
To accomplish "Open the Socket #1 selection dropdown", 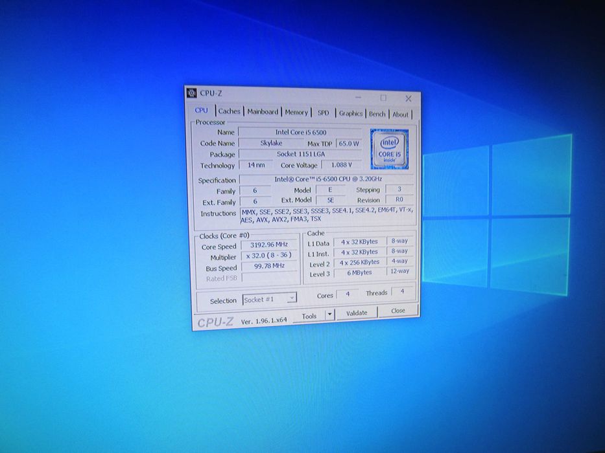I will tap(269, 299).
